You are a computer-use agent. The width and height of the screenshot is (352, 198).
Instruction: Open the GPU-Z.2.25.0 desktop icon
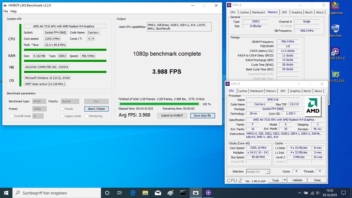coord(336,76)
